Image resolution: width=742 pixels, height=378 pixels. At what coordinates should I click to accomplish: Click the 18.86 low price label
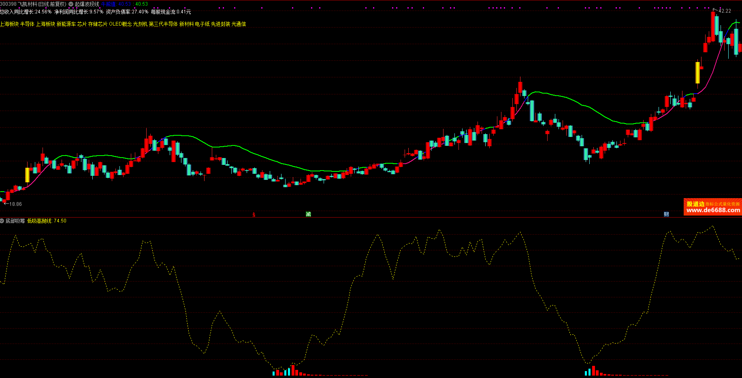(15, 204)
